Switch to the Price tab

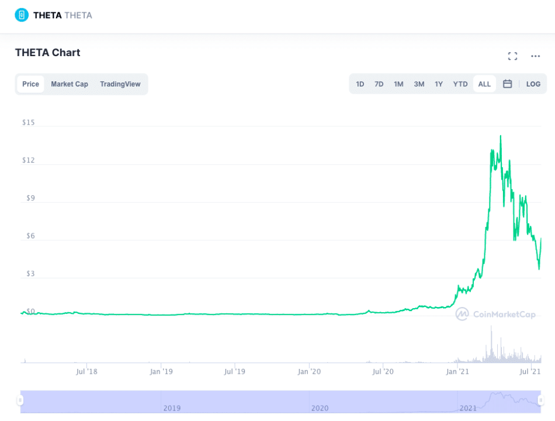[x=30, y=84]
